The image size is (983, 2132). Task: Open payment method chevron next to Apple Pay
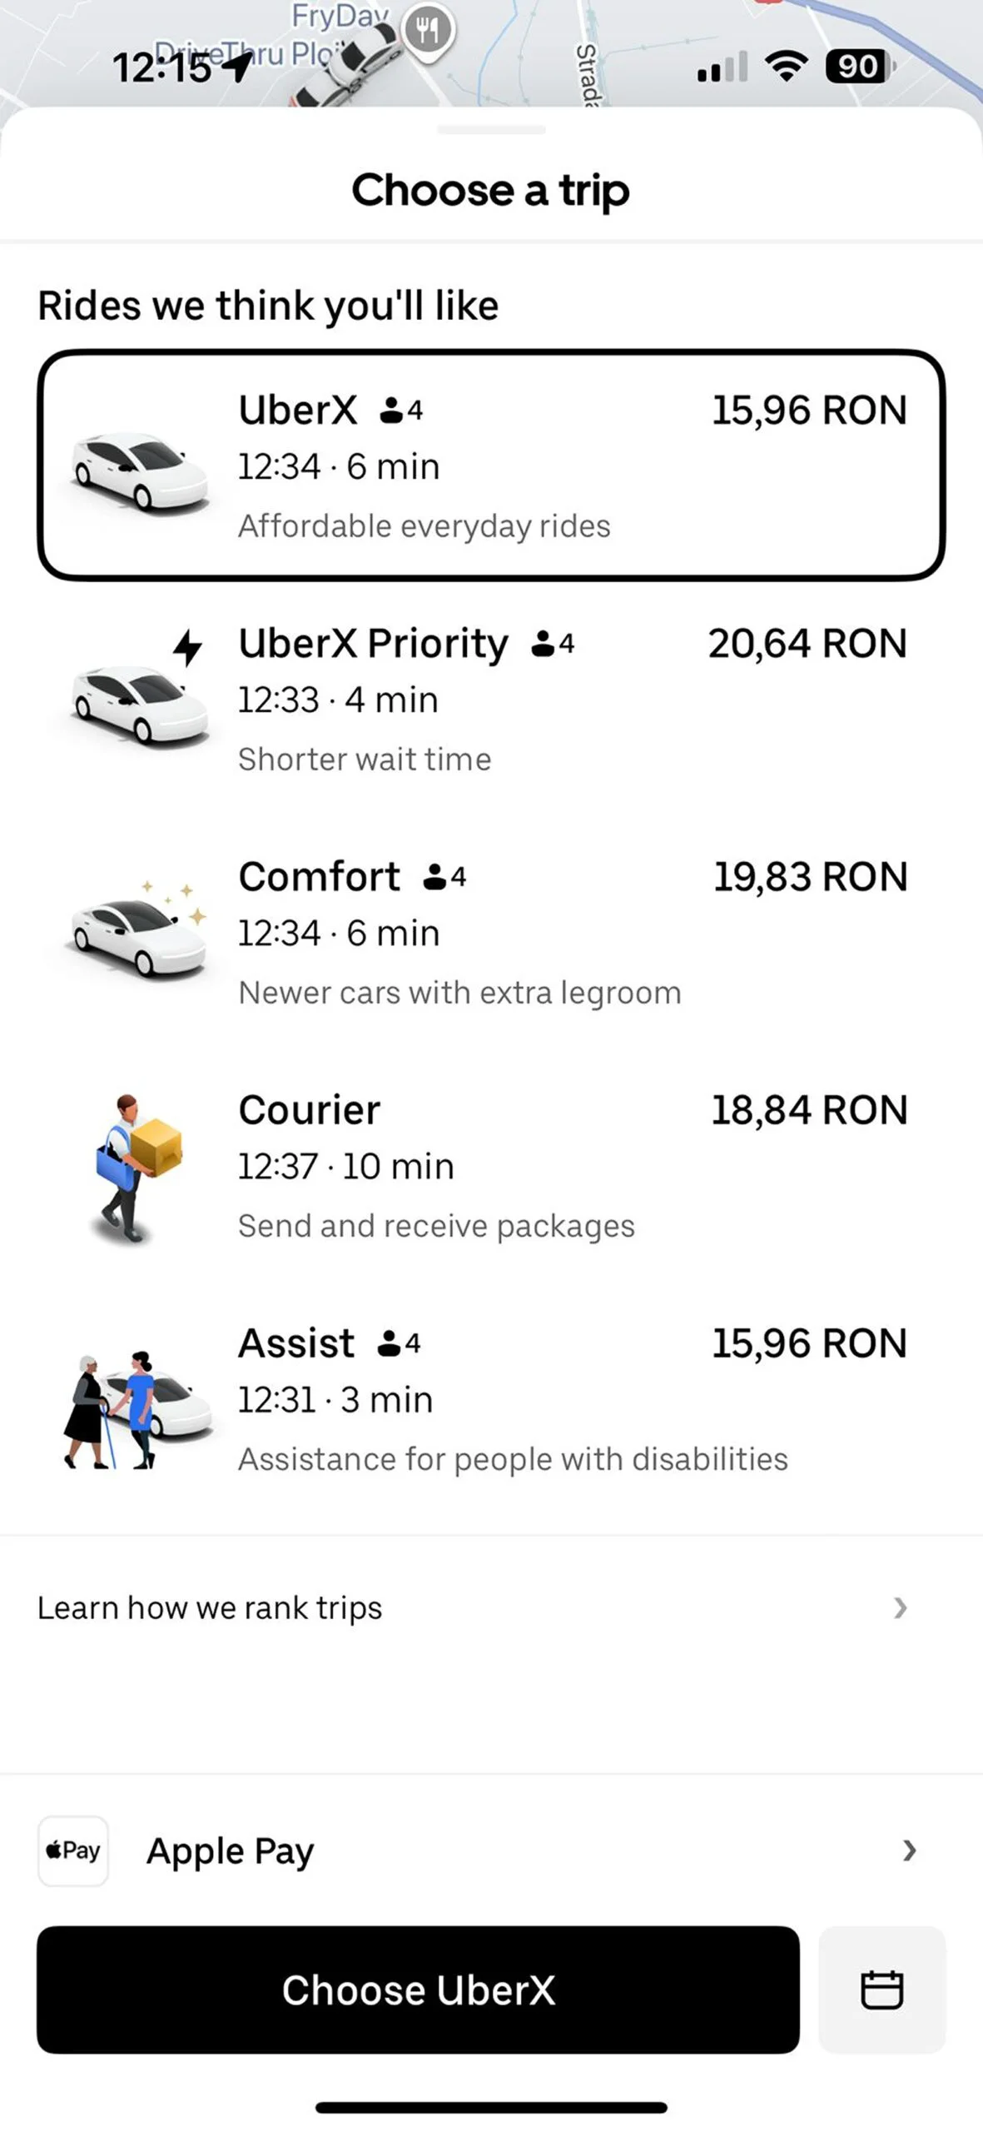pyautogui.click(x=909, y=1851)
